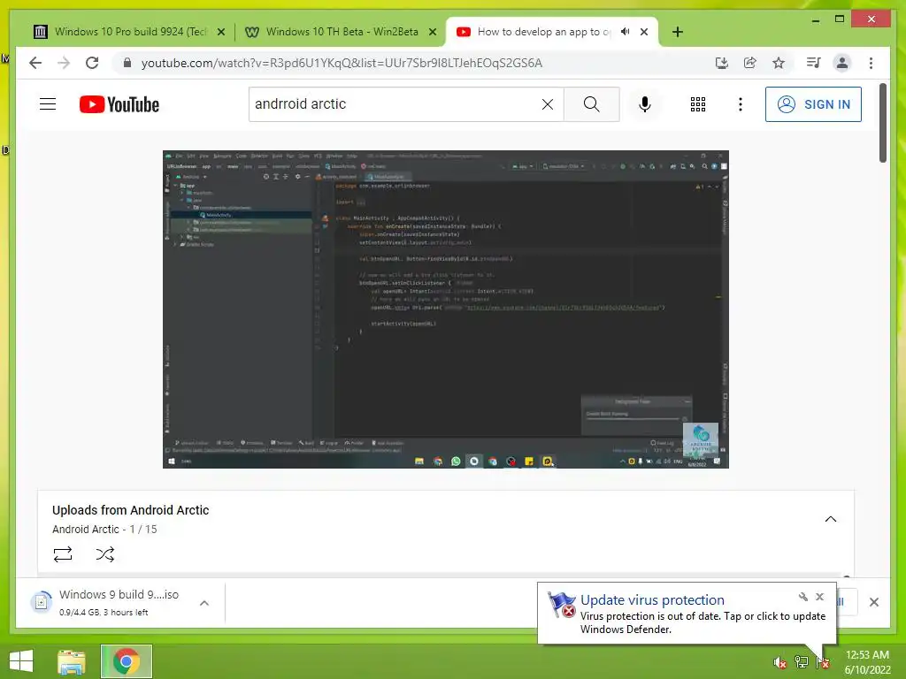
Task: Open the Android Arctic channel link
Action: [x=86, y=530]
